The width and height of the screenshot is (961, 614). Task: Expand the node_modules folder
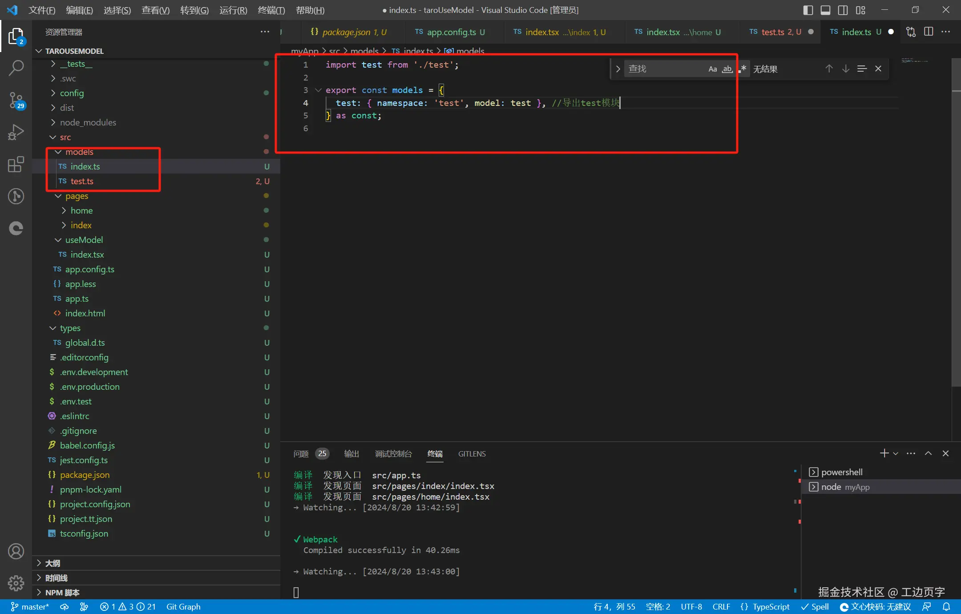click(88, 122)
